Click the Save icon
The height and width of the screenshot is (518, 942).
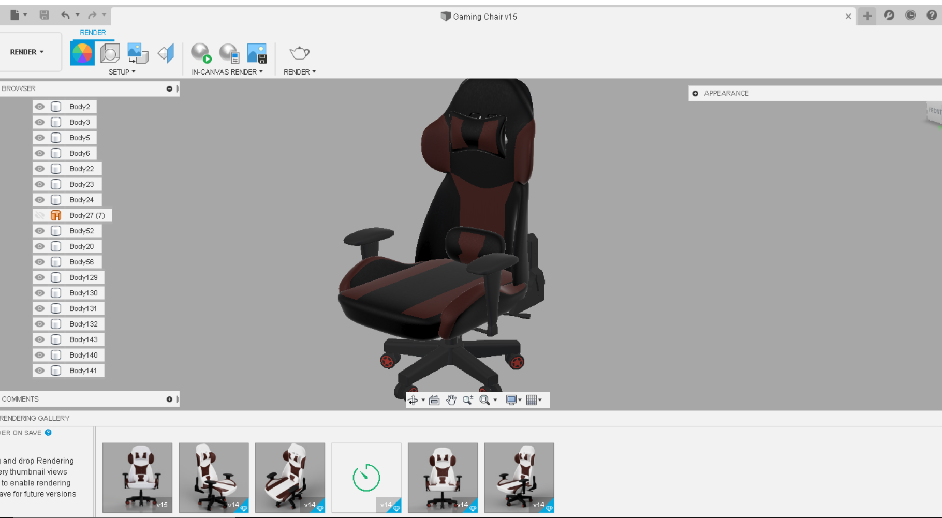45,15
